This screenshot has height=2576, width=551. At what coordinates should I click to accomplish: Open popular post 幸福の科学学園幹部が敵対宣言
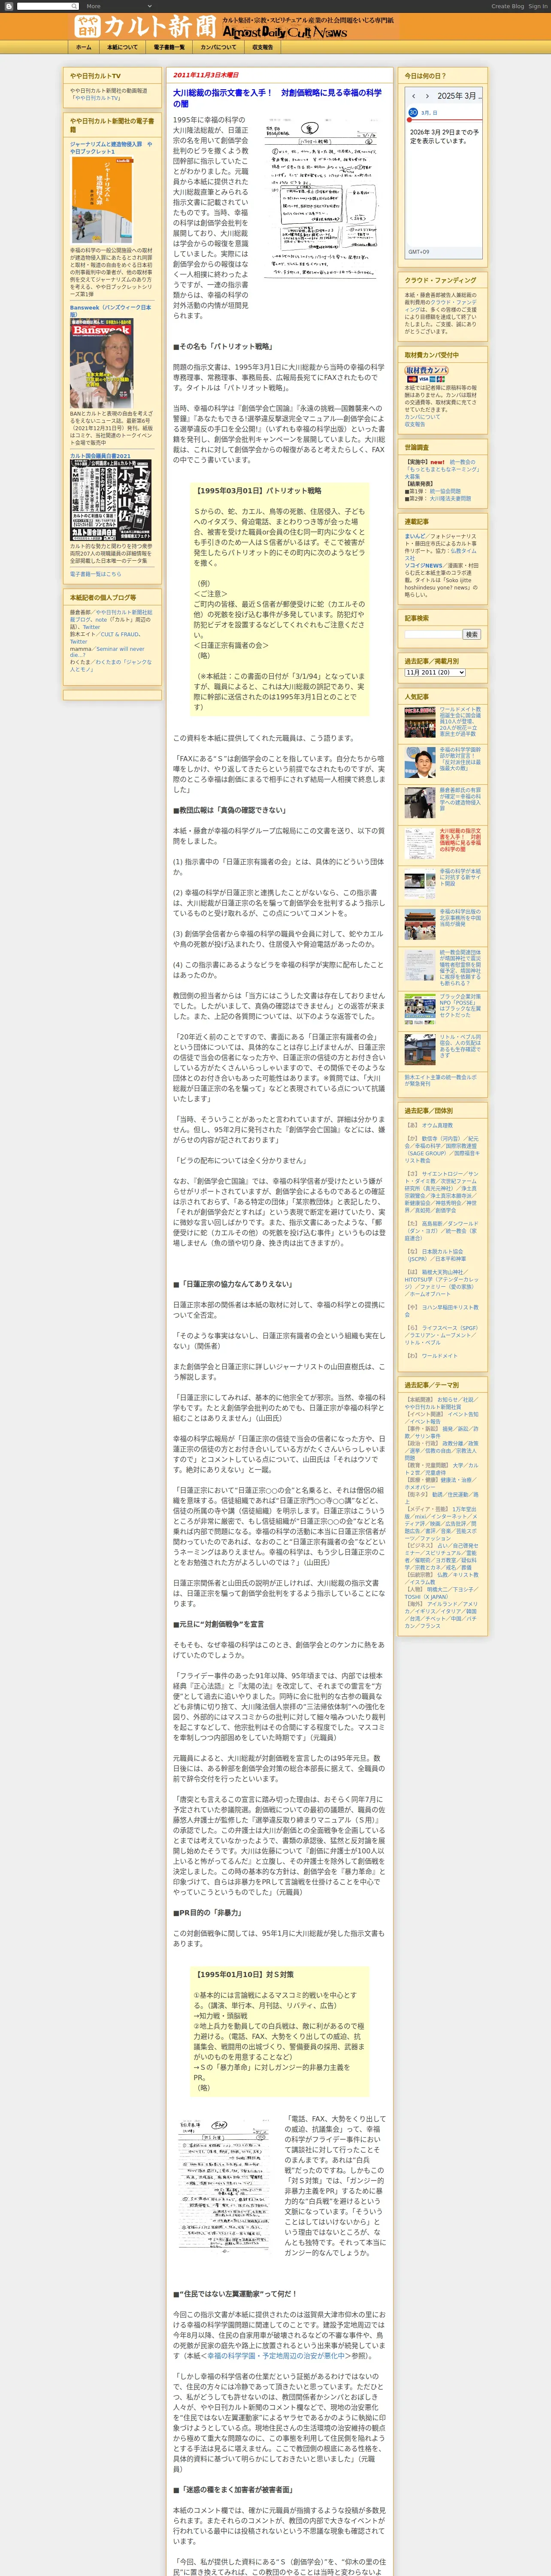click(460, 759)
